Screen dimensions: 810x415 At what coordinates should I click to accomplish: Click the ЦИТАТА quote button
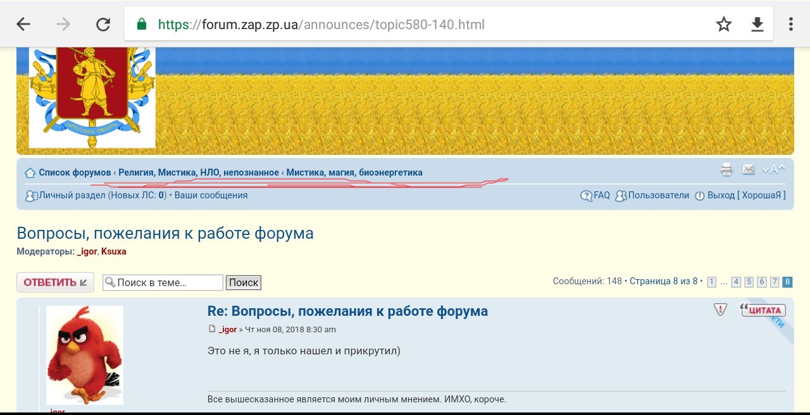pyautogui.click(x=763, y=310)
